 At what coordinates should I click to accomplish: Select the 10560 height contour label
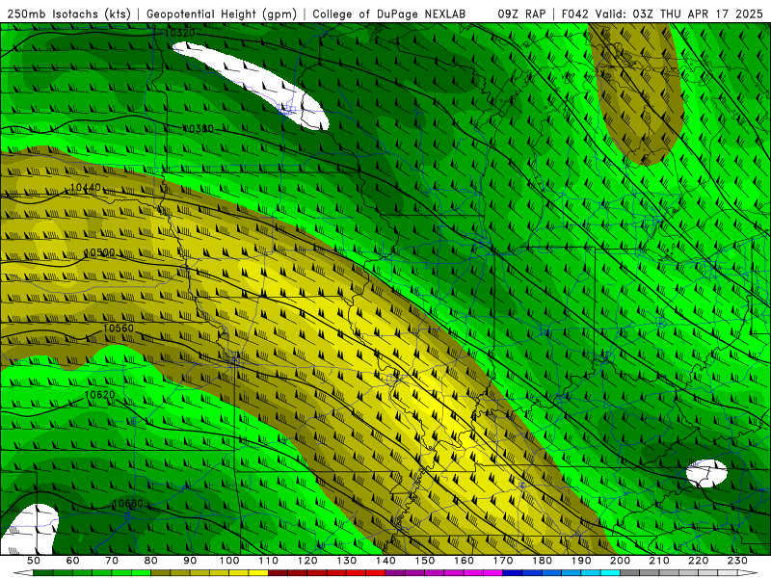[x=119, y=328]
